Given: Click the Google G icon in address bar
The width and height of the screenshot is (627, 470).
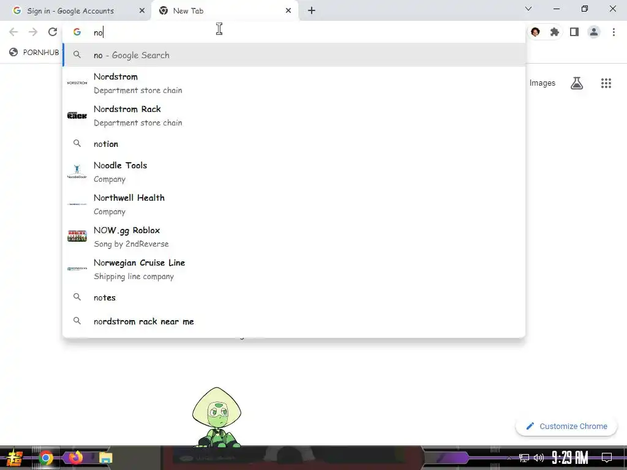Looking at the screenshot, I should pyautogui.click(x=77, y=32).
